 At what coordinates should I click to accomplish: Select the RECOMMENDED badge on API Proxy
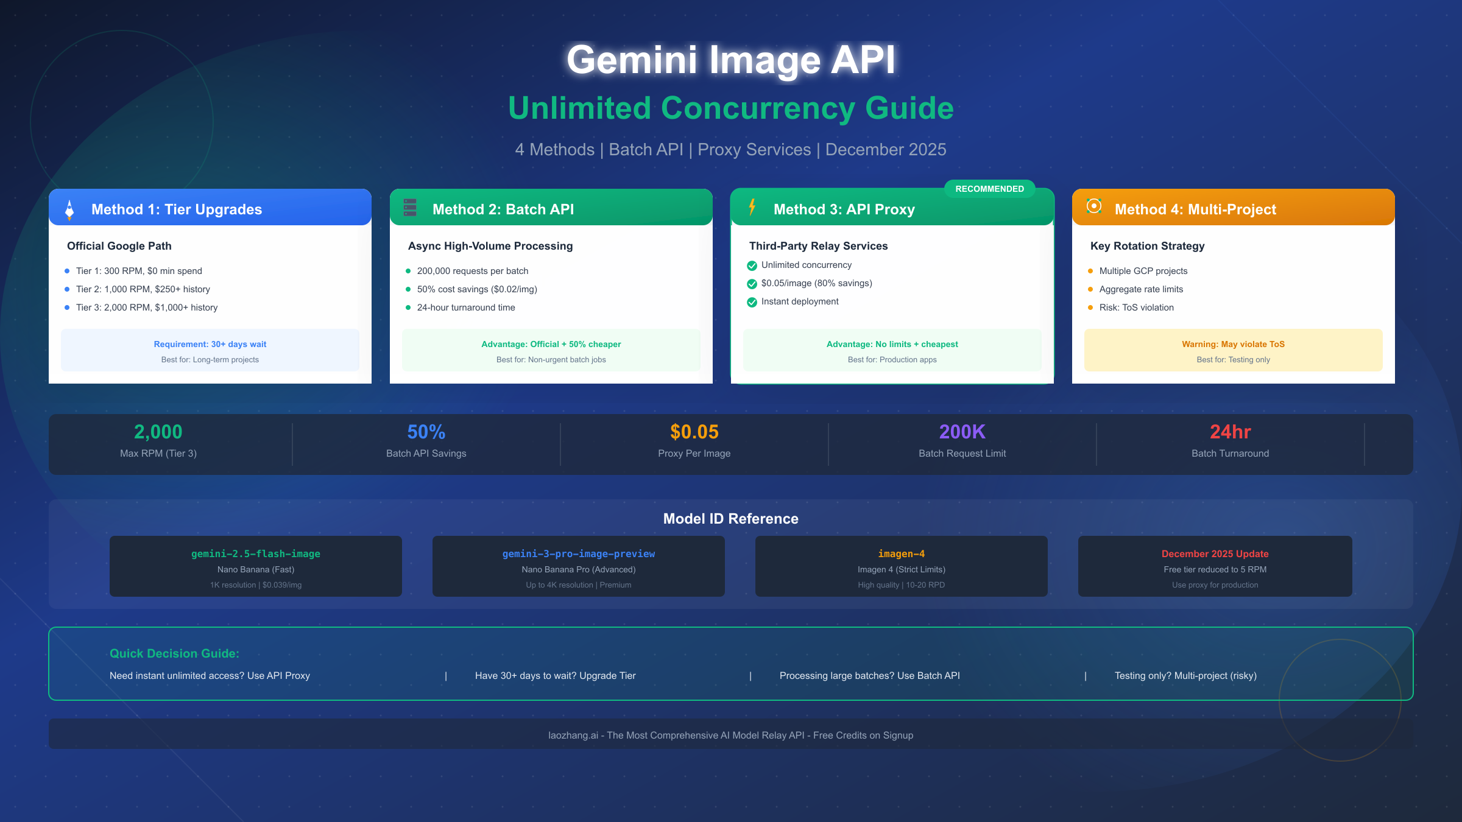990,189
